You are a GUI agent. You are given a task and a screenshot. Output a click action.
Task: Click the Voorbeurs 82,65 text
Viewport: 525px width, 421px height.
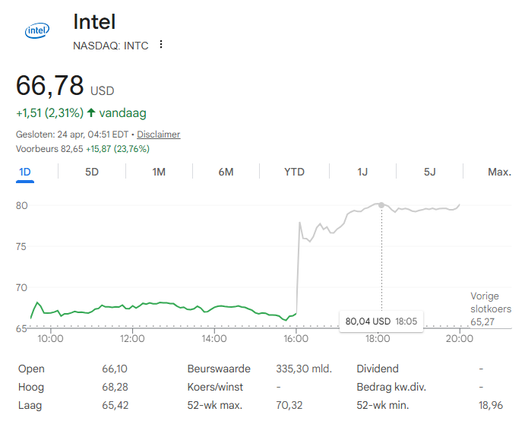tap(49, 149)
